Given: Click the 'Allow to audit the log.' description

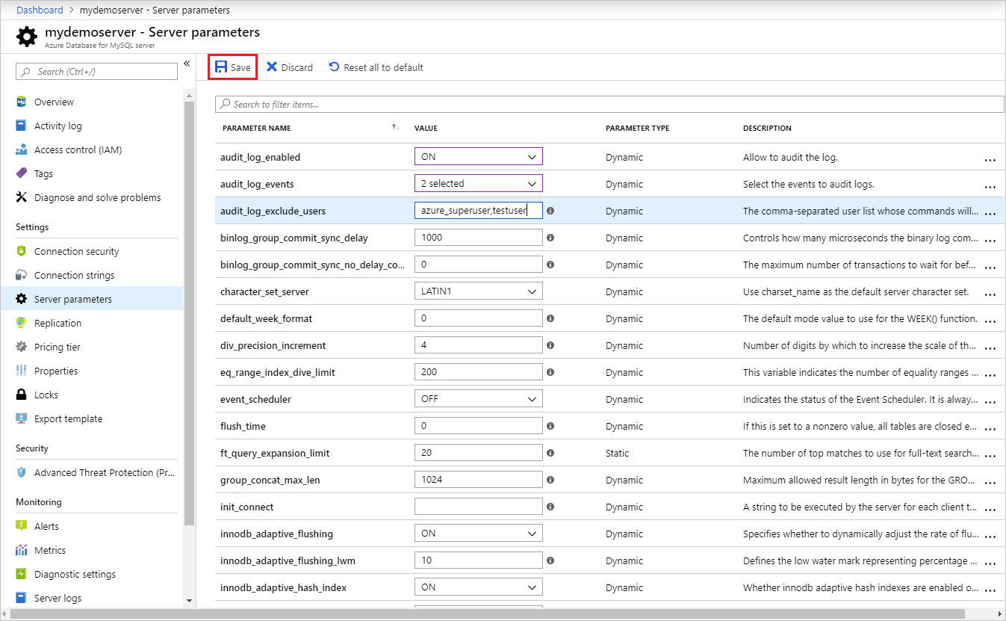Looking at the screenshot, I should [x=790, y=157].
